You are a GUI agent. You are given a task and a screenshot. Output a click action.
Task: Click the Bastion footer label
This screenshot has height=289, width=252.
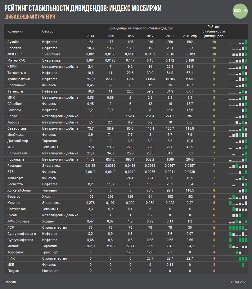pos(10,282)
